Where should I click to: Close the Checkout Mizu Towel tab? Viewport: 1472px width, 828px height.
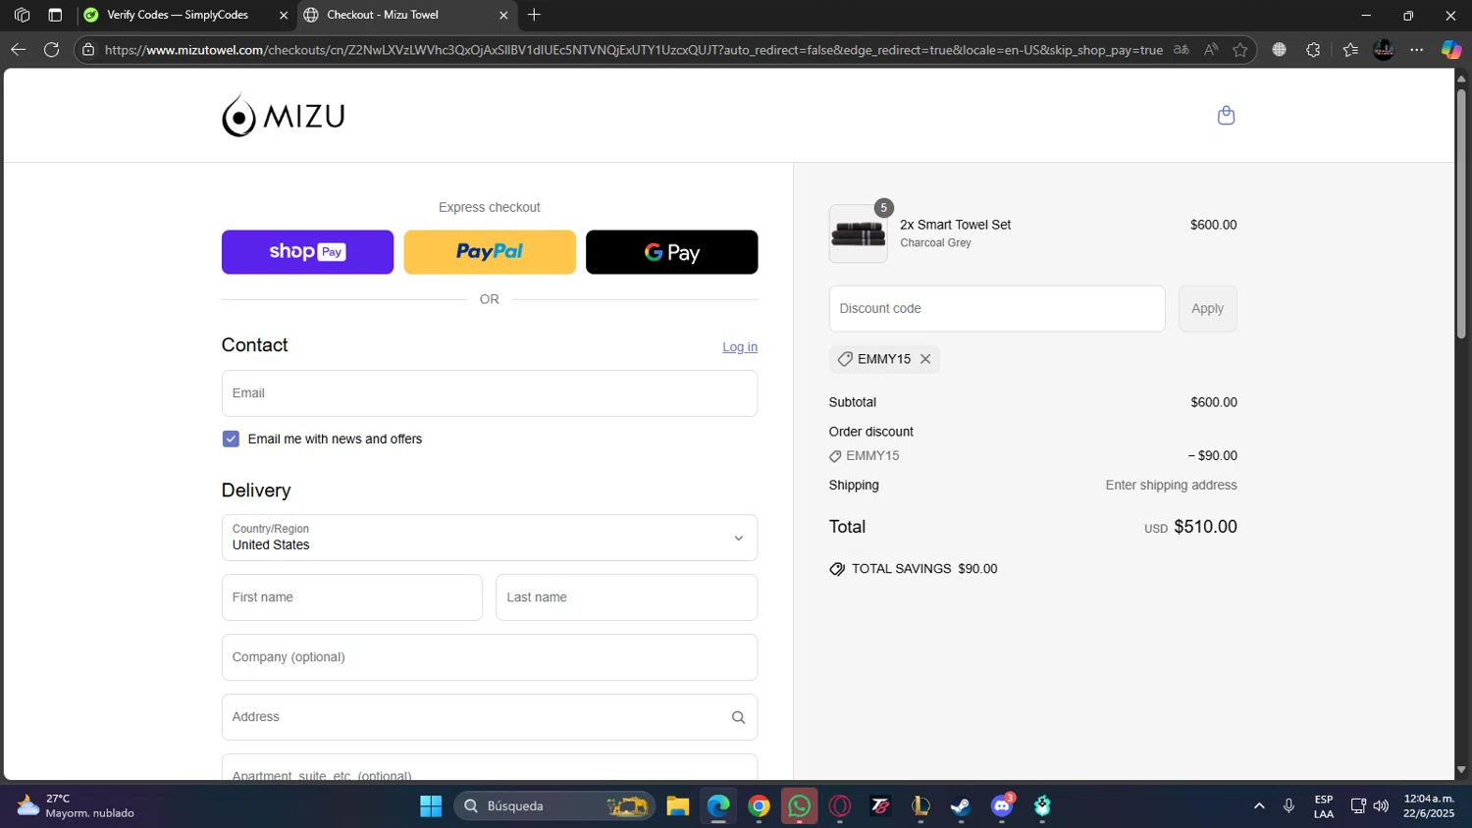(x=503, y=15)
